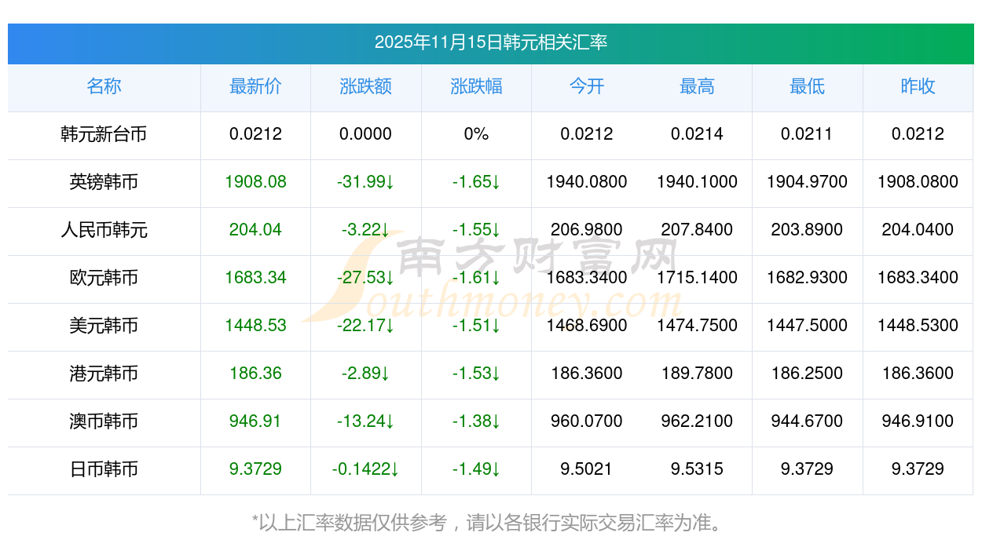
Task: Click the 人民币韩元 row label
Action: [x=104, y=230]
